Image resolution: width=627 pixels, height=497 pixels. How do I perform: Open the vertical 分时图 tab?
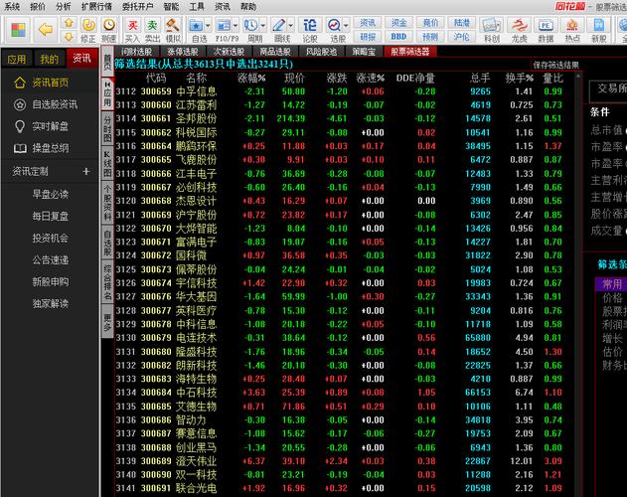[x=107, y=129]
